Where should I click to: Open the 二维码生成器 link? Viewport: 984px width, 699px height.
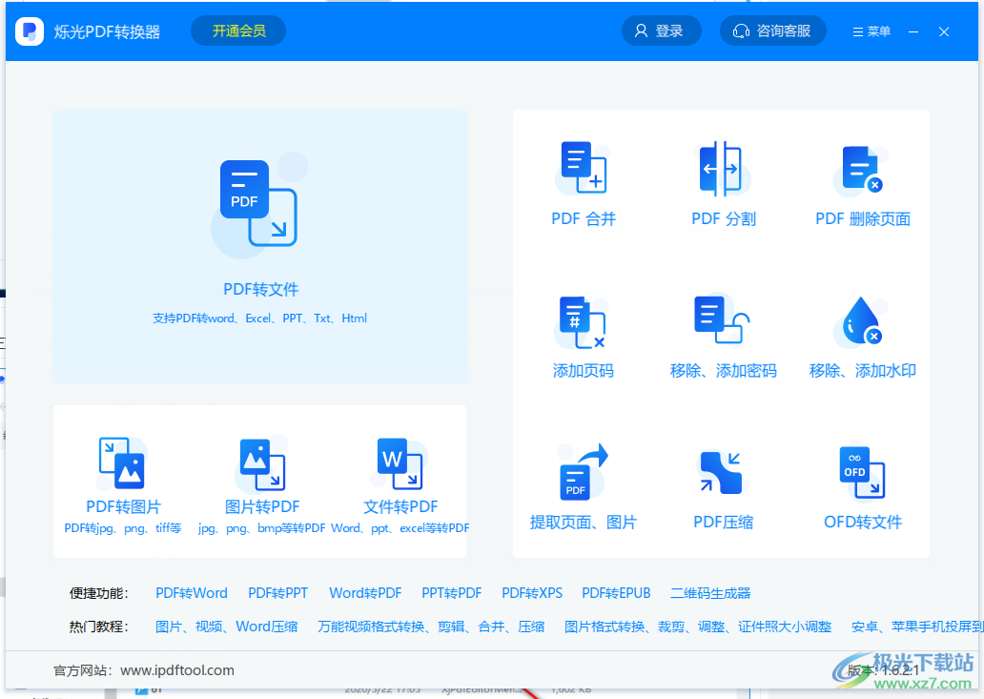(x=710, y=593)
